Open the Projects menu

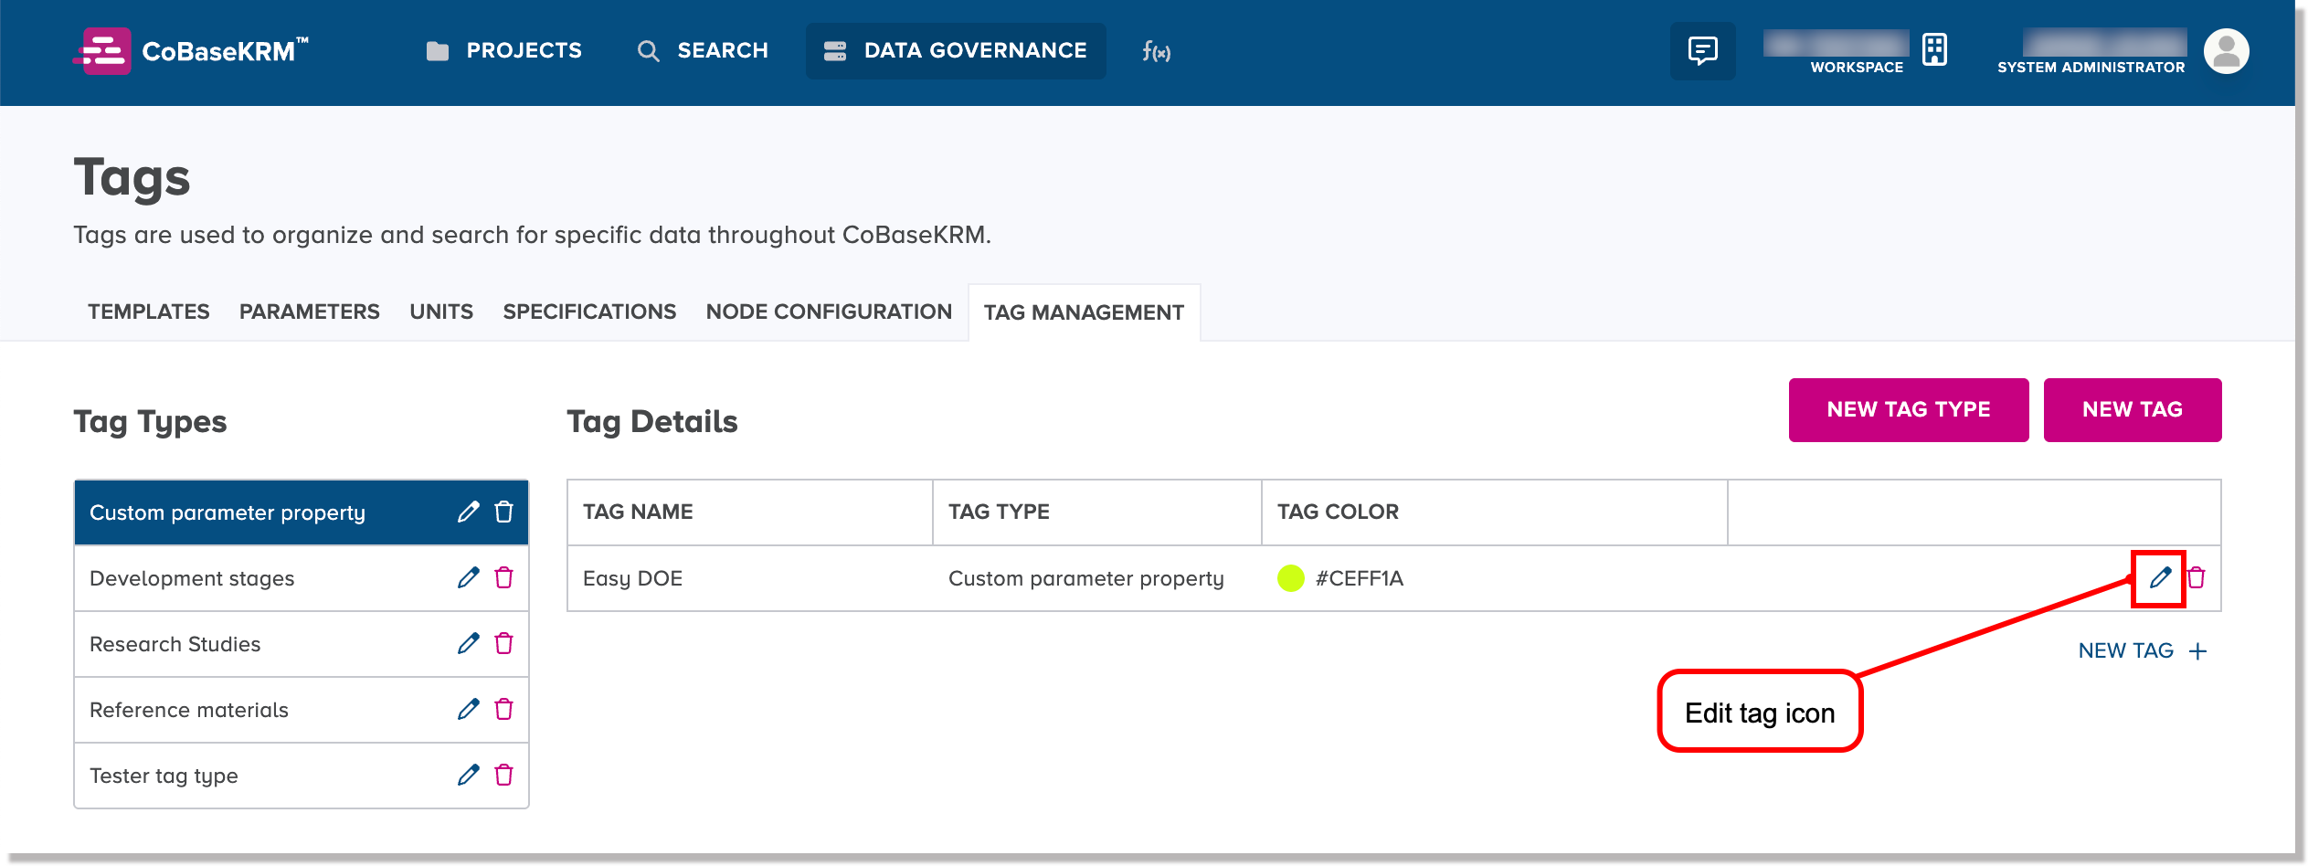pos(504,51)
